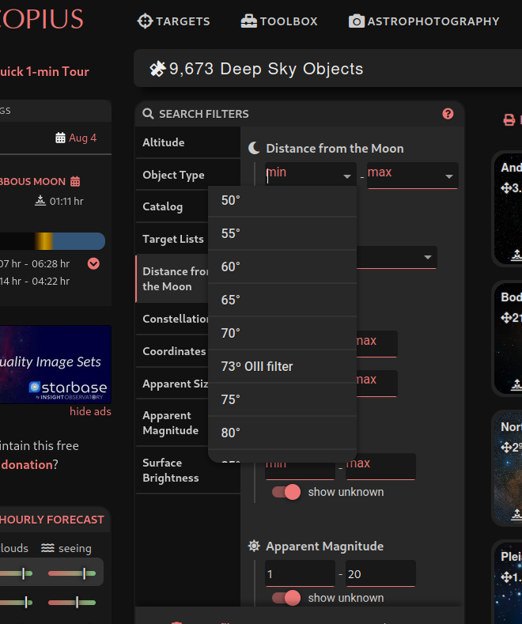Click the sun icon beside Apparent Magnitude
The width and height of the screenshot is (522, 624).
pos(254,546)
